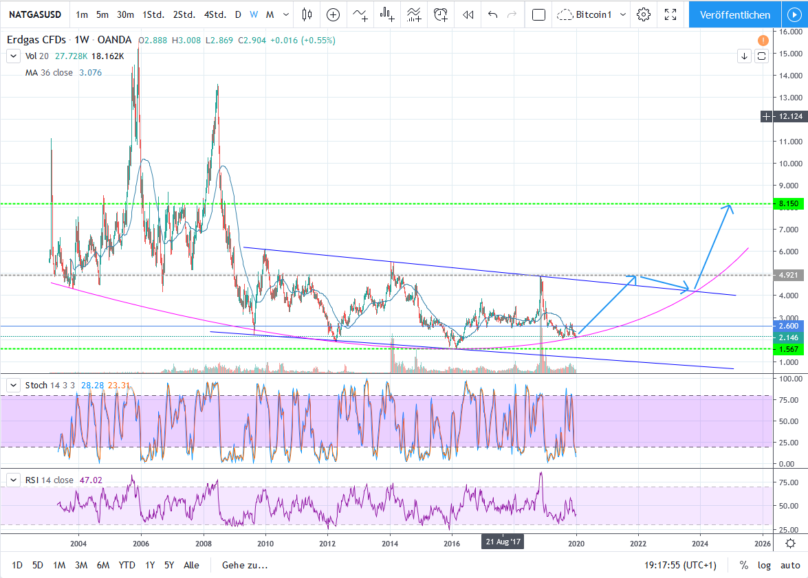Image resolution: width=808 pixels, height=578 pixels.
Task: Open the layout selector square icon
Action: pos(538,15)
